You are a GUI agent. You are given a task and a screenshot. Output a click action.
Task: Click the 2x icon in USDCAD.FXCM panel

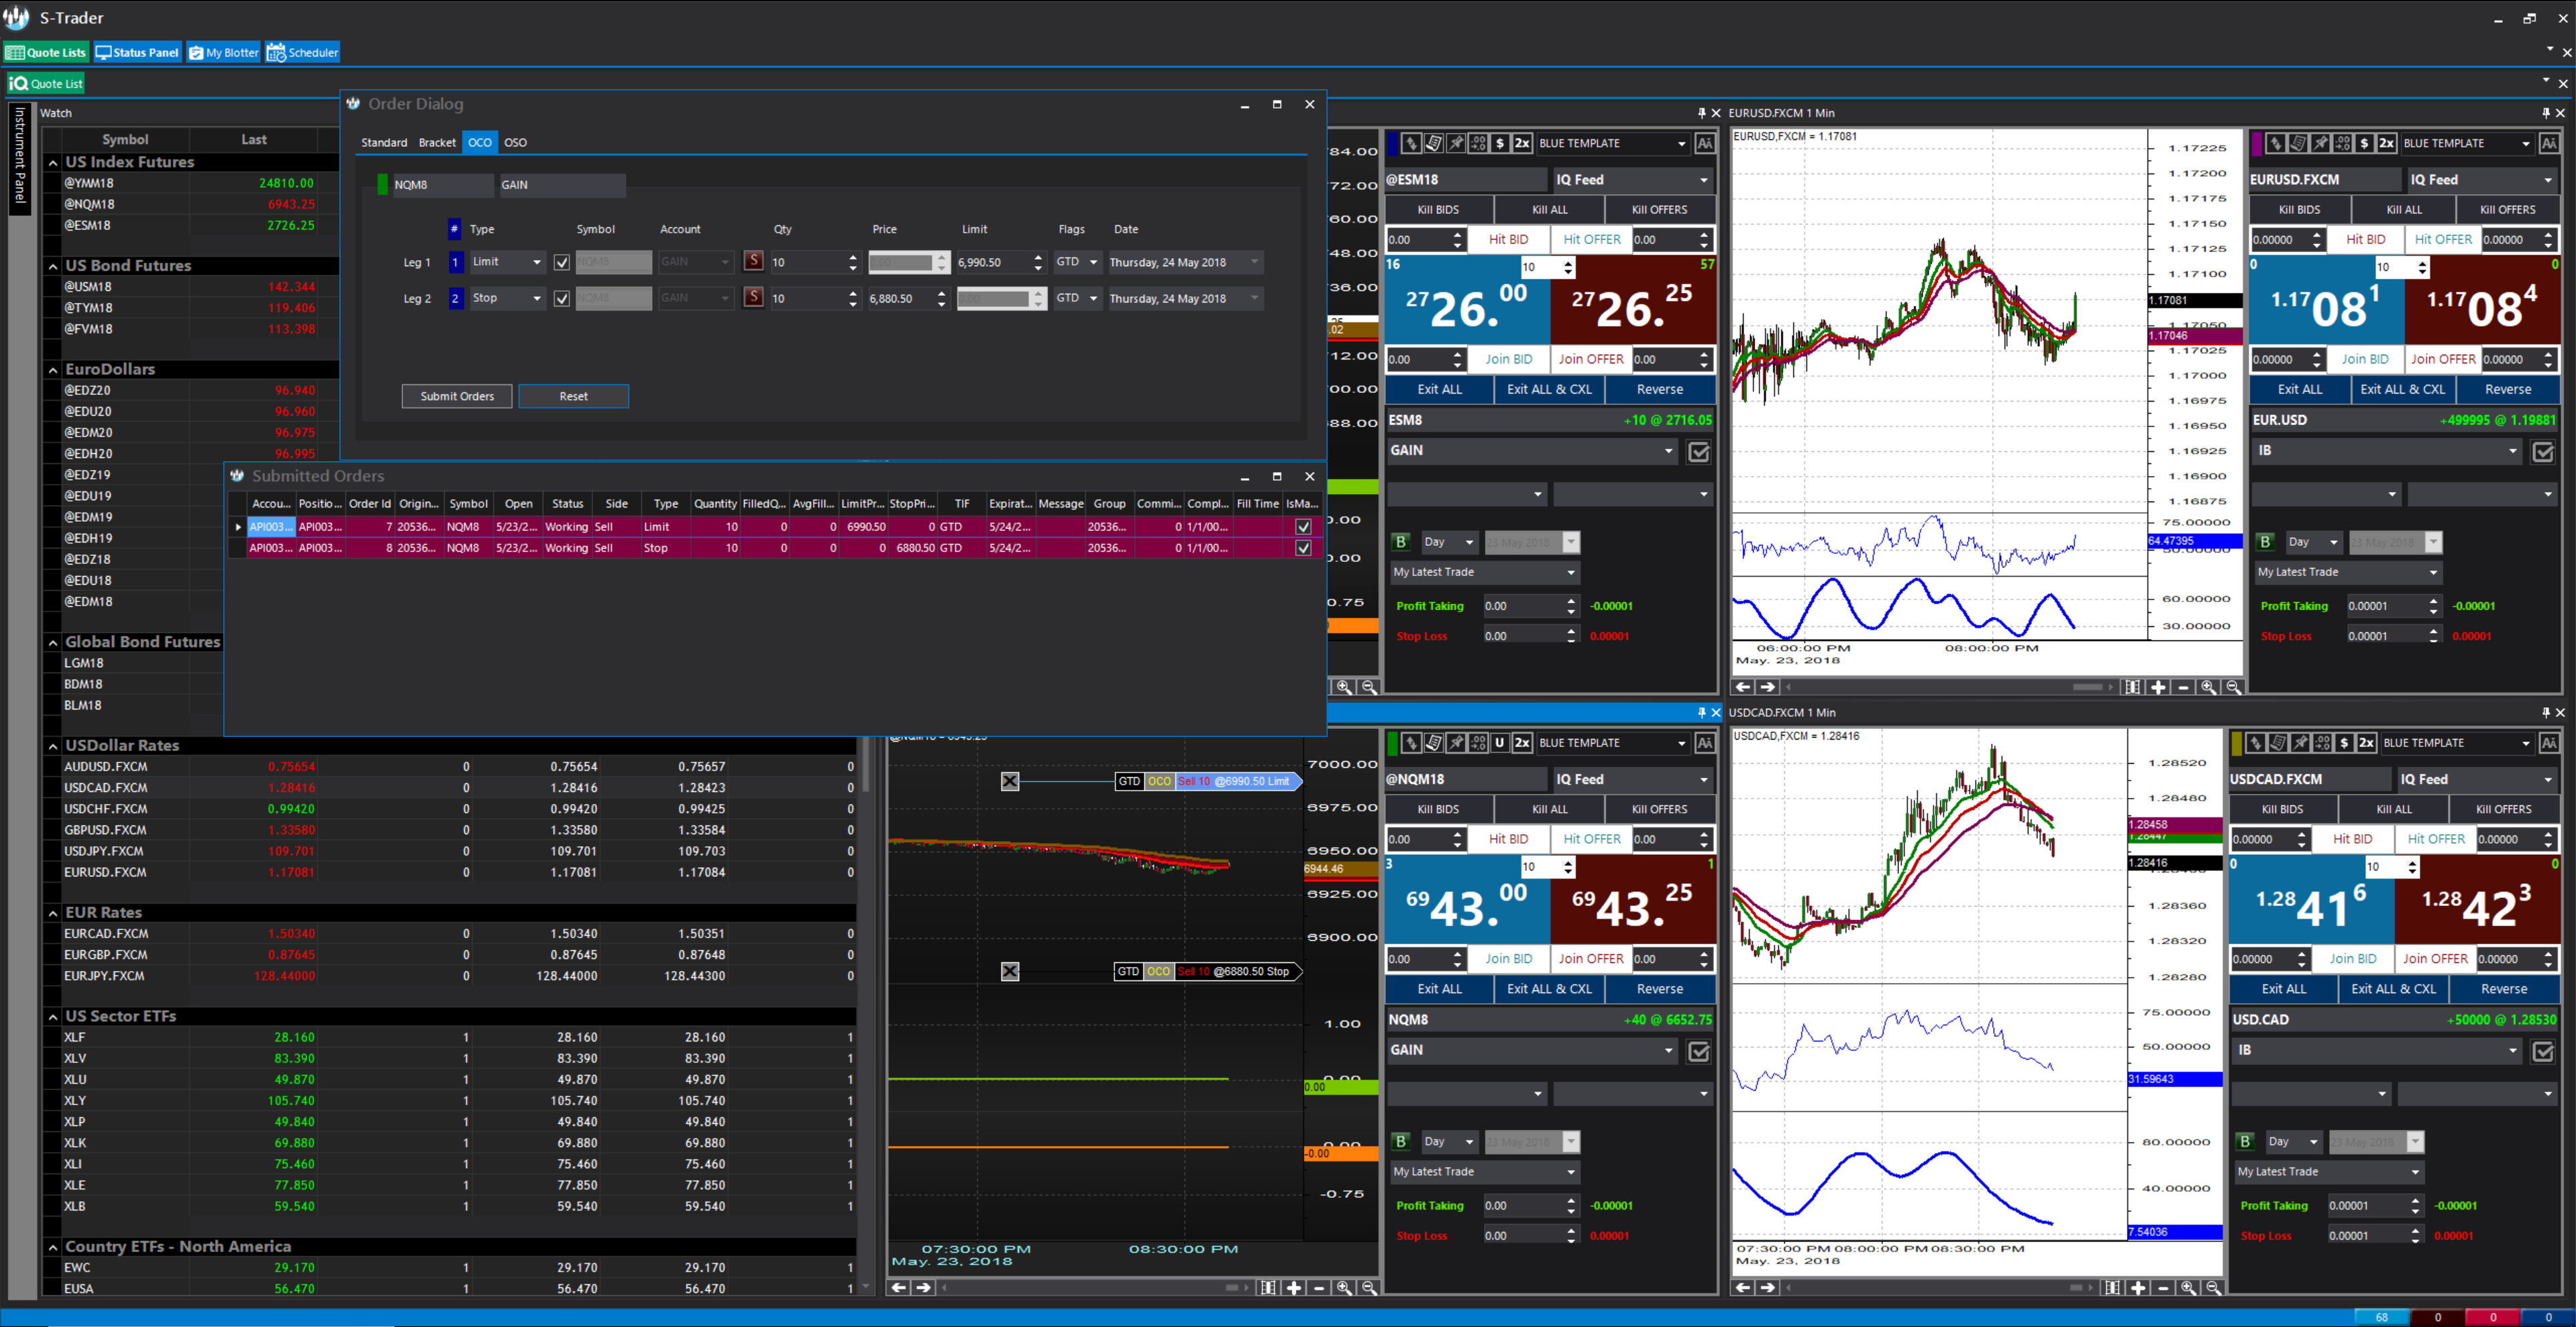(x=2366, y=744)
